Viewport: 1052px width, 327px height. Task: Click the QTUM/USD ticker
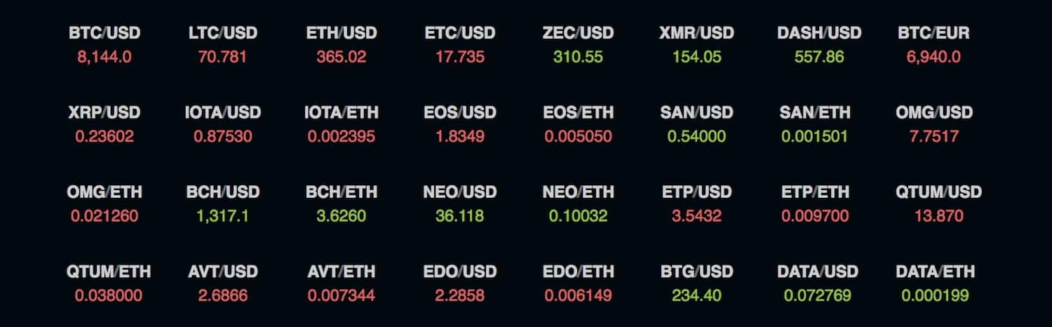pos(938,192)
